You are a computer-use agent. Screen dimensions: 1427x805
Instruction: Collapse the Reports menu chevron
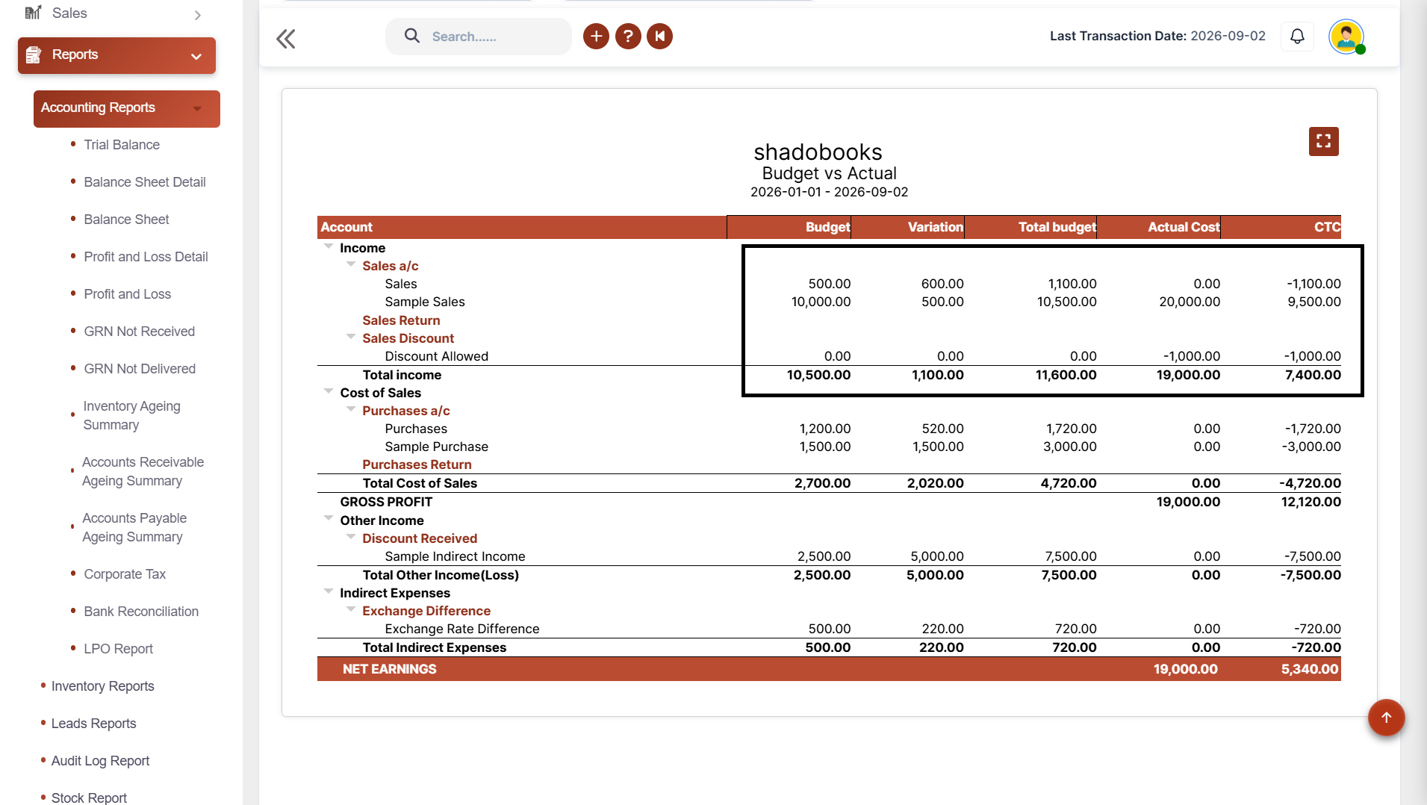196,57
